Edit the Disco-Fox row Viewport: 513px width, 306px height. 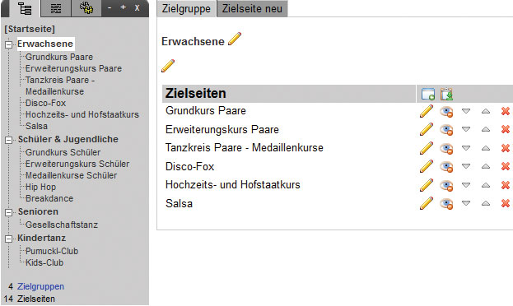(427, 166)
